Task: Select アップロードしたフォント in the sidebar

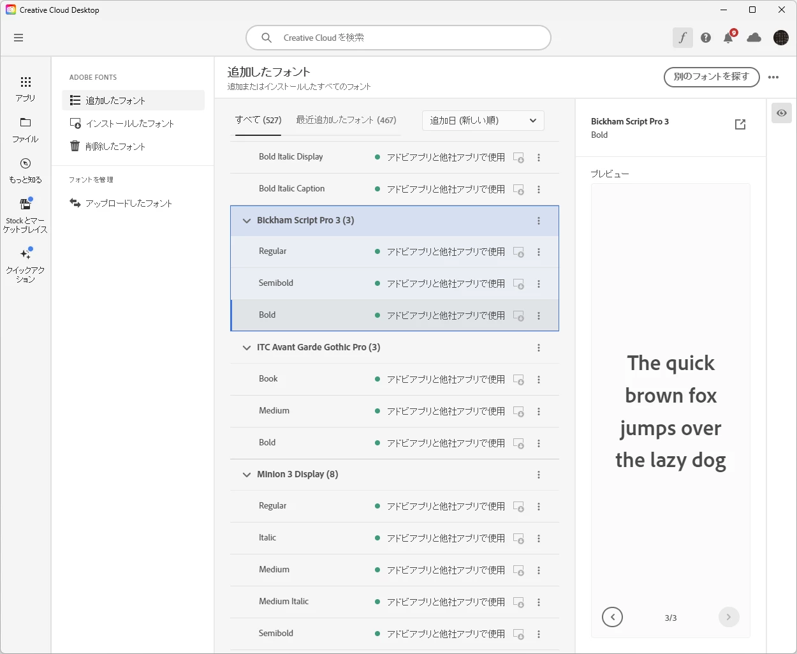Action: (x=133, y=203)
